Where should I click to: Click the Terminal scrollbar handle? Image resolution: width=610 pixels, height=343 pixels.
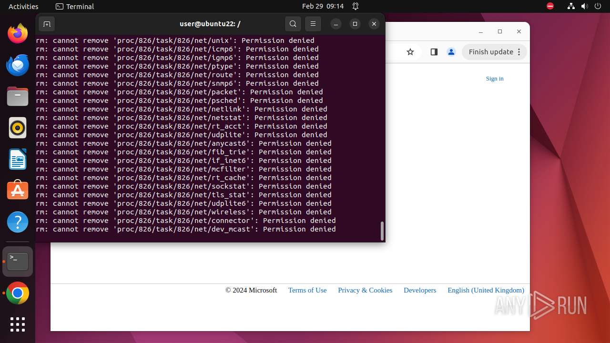(382, 231)
